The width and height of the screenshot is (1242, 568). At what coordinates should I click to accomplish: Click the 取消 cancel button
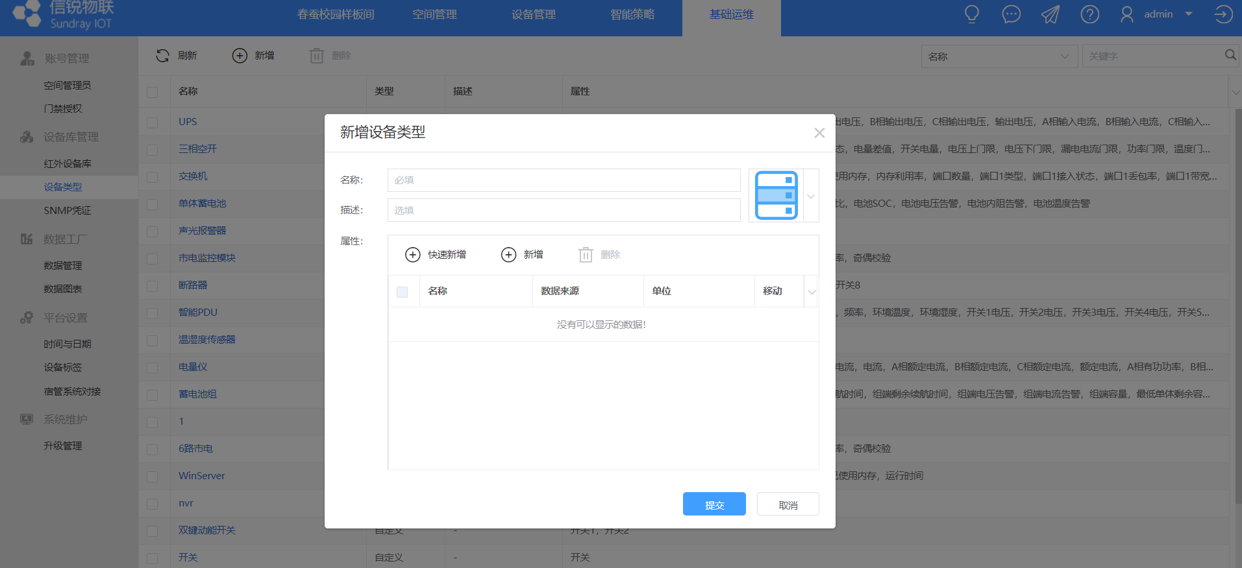tap(788, 504)
